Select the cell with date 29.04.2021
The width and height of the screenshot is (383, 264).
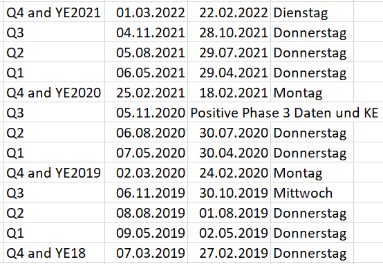click(229, 73)
